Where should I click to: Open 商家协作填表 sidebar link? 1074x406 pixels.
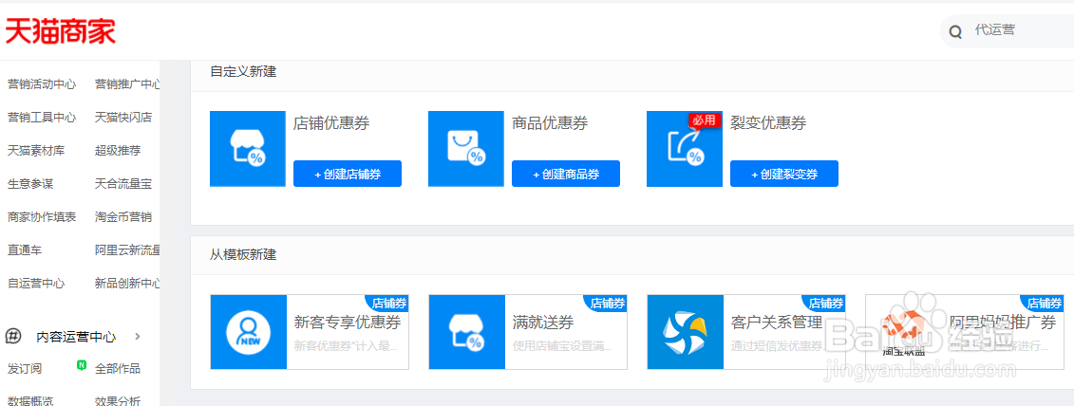tap(42, 217)
